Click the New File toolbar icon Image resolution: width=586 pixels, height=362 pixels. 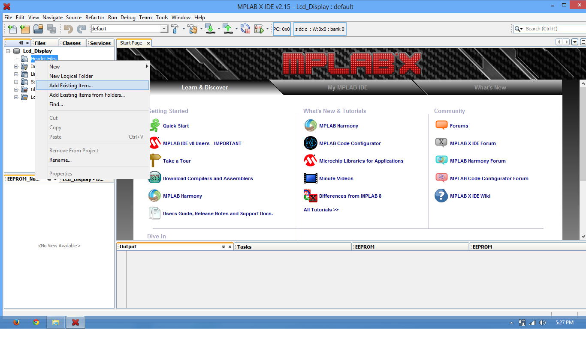point(12,29)
